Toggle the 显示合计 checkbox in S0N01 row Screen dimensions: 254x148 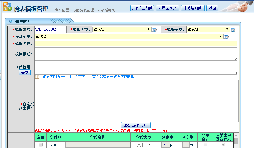[x=206, y=145]
